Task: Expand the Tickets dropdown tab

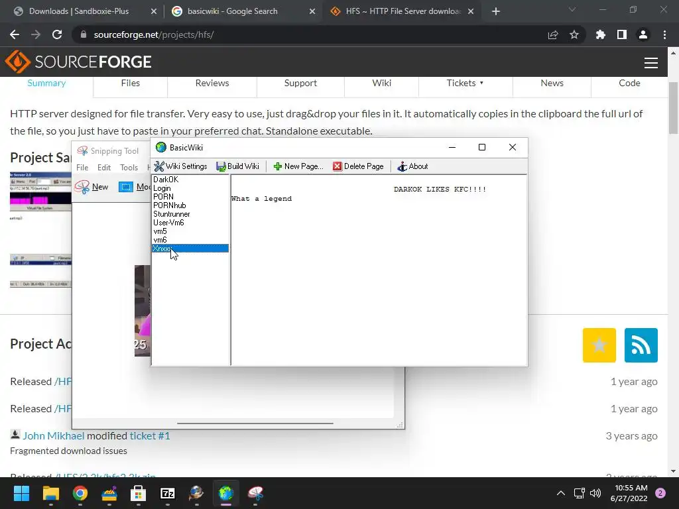Action: [x=465, y=83]
